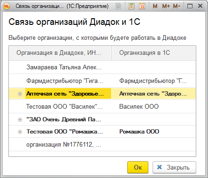Expand the Тестовая ООО "Ромашка" row
This screenshot has height=178, width=208.
point(20,132)
